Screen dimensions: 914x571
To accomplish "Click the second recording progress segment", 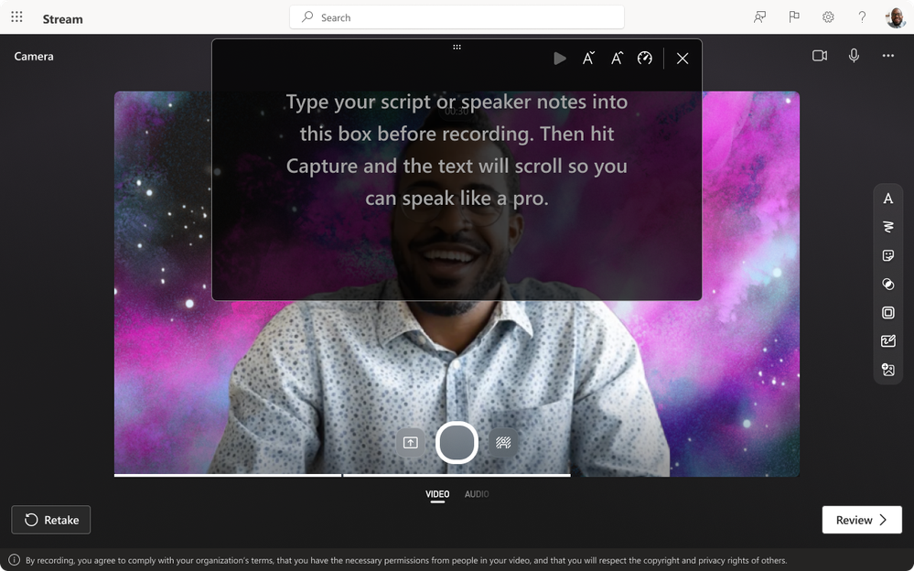I will [x=457, y=475].
